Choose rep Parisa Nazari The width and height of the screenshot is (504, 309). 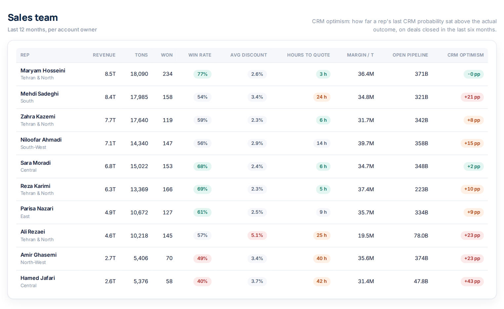click(37, 208)
